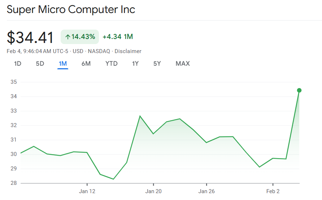Click the Jan 12 date label
The image size is (322, 200).
click(x=87, y=191)
